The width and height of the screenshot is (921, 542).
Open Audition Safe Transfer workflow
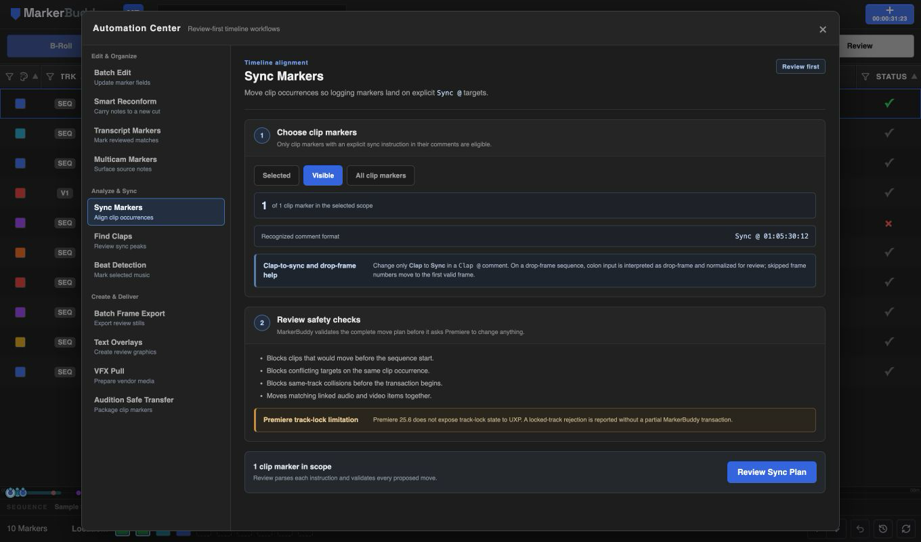click(x=156, y=404)
